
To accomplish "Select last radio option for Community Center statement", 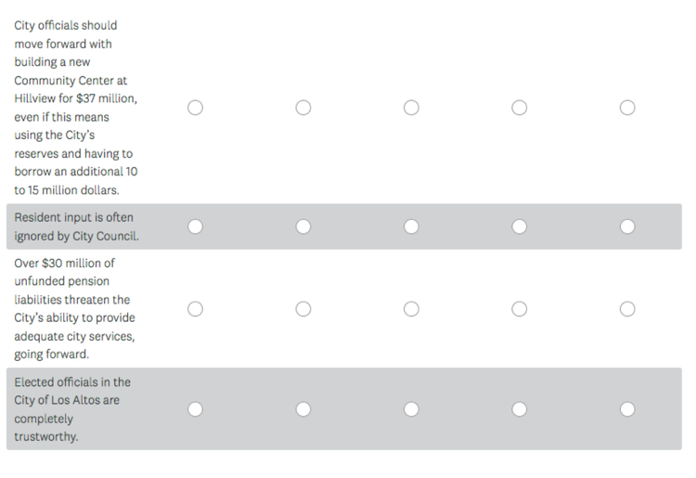I will 627,108.
